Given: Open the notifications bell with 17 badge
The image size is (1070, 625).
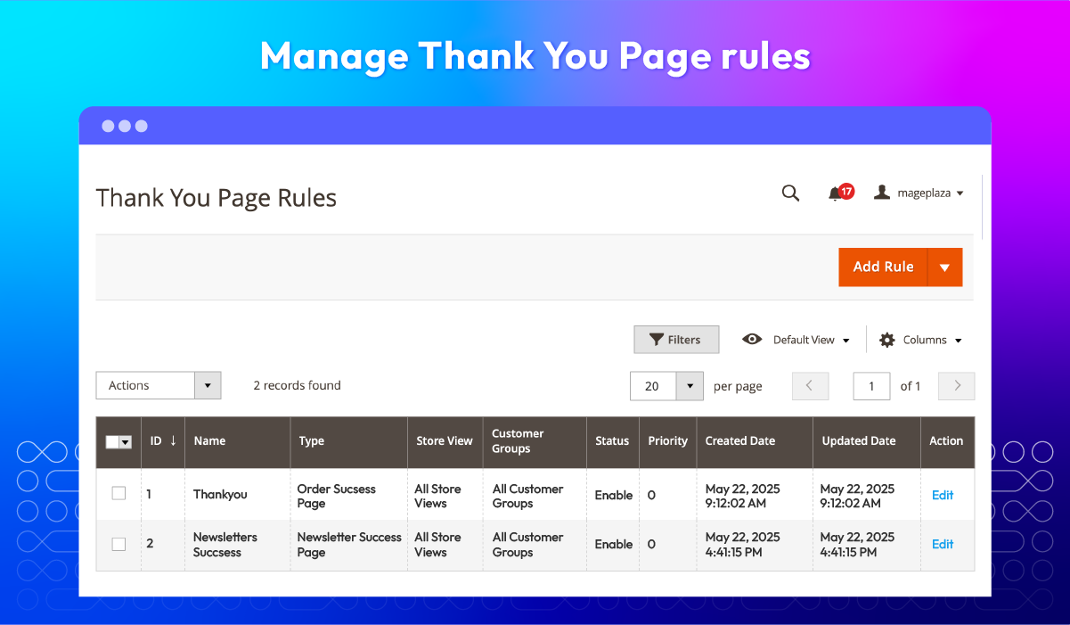Looking at the screenshot, I should (x=836, y=193).
